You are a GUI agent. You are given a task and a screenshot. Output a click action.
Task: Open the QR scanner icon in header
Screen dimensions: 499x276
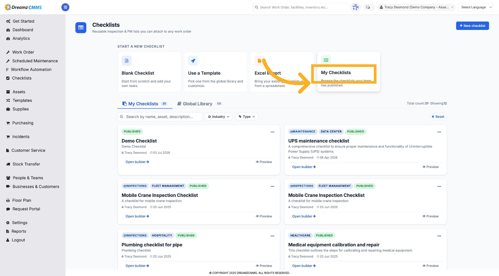(355, 7)
